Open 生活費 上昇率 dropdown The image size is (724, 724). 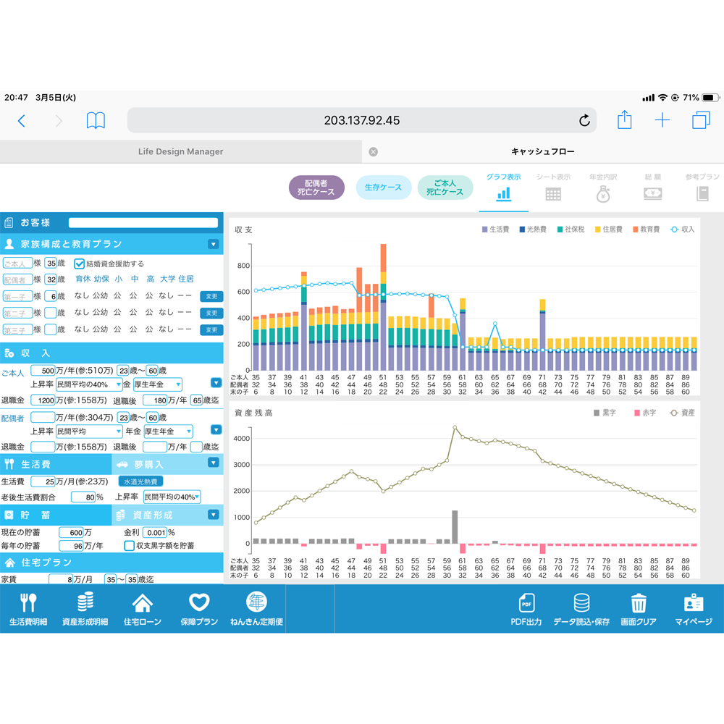pyautogui.click(x=172, y=497)
